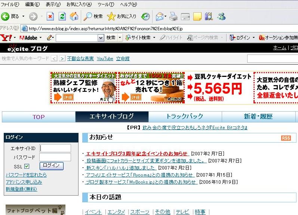Stop page loading with red X icon
This screenshot has height=215, width=298.
coord(50,16)
